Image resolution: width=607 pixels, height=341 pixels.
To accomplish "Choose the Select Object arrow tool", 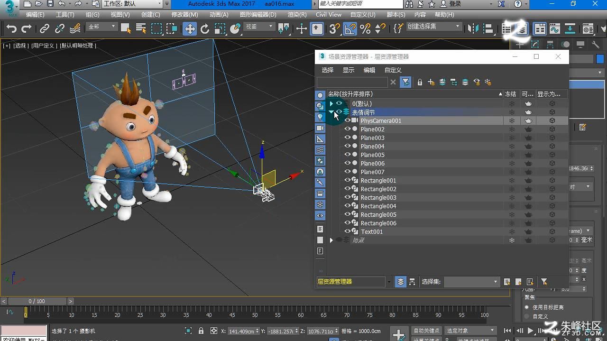I will coord(126,29).
